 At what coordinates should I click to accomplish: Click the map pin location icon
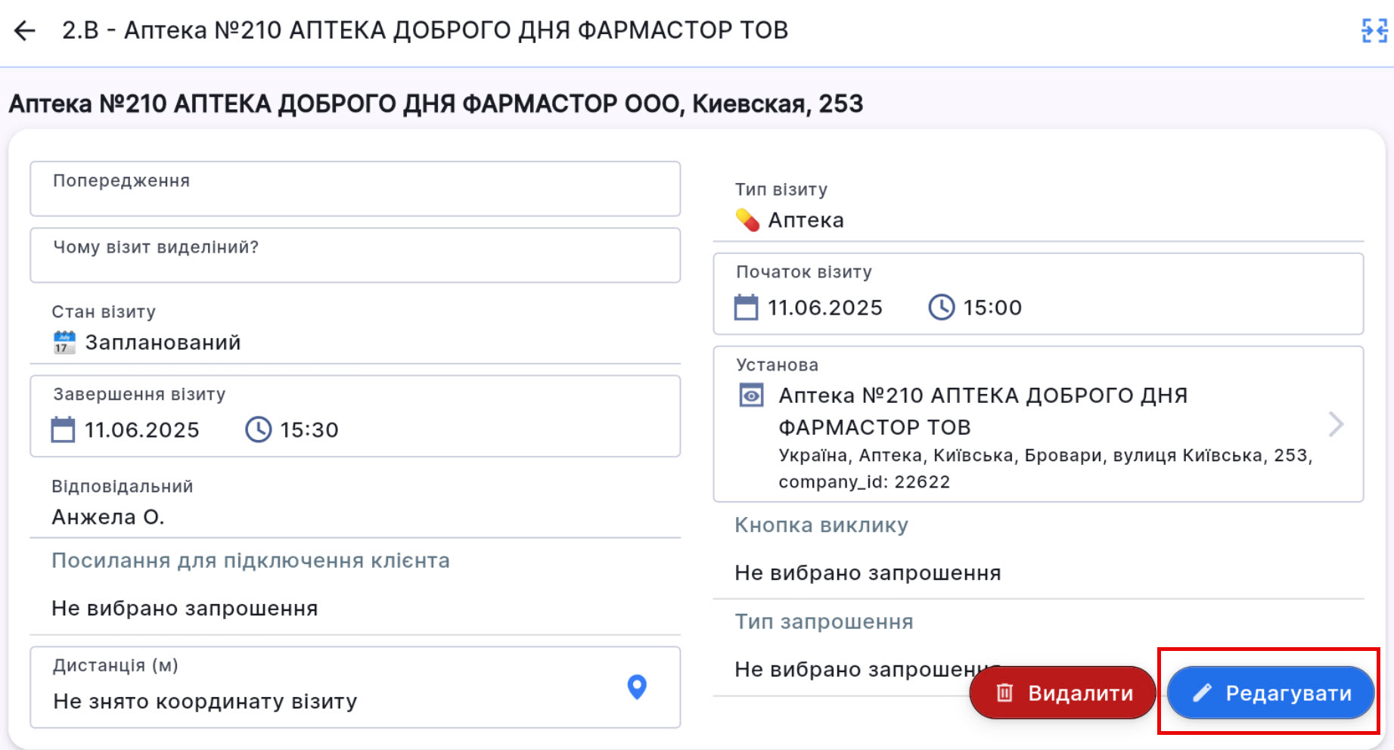pyautogui.click(x=637, y=686)
